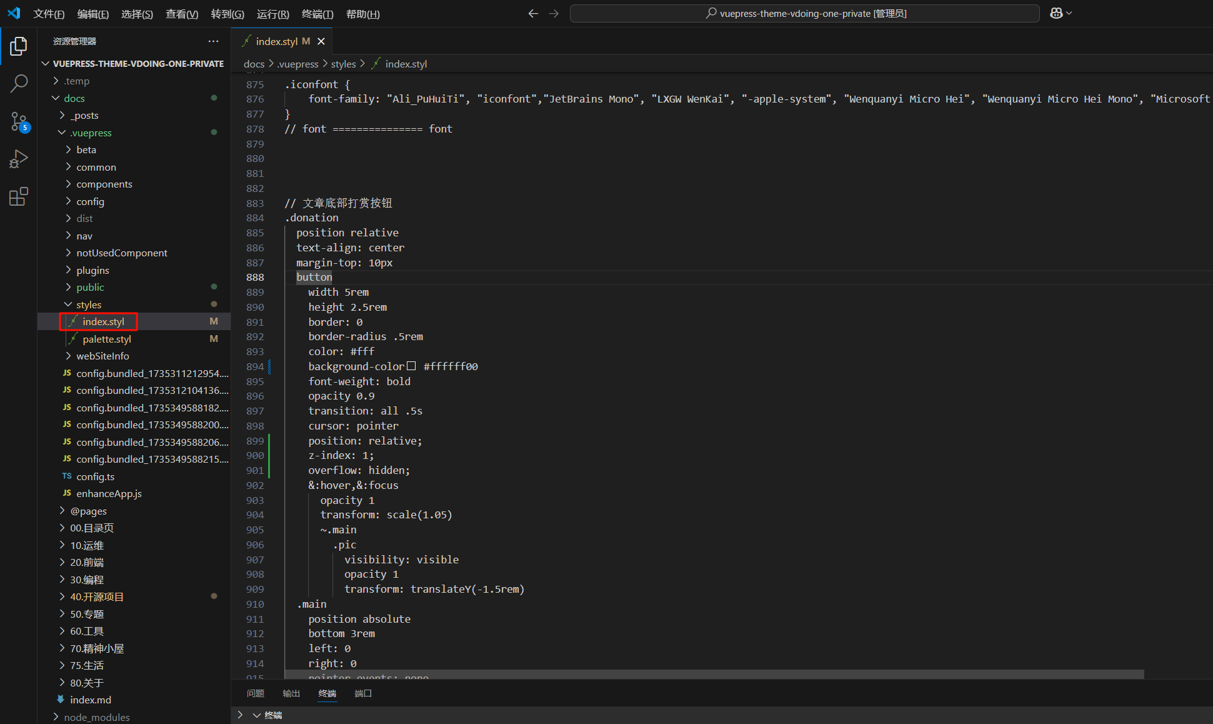
Task: Expand the 70.精神小屋 folder
Action: 97,648
